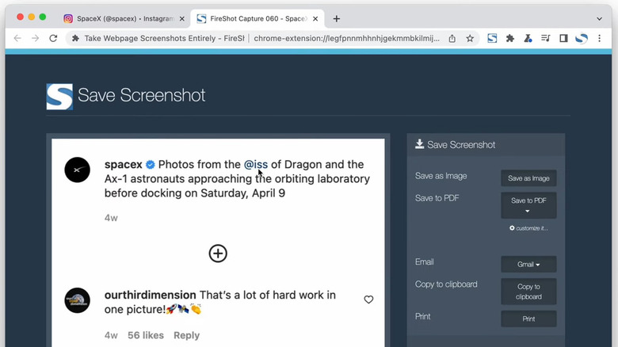Image resolution: width=618 pixels, height=347 pixels.
Task: Open the customize it link under PDF
Action: [x=528, y=228]
